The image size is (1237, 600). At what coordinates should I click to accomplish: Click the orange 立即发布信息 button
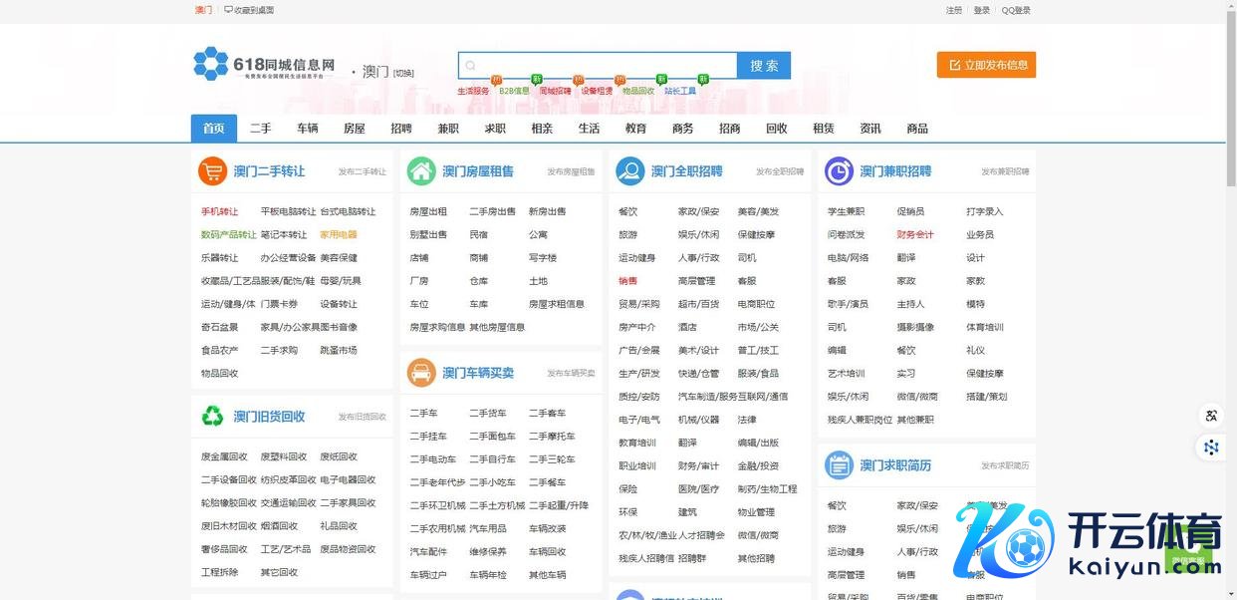pyautogui.click(x=986, y=65)
